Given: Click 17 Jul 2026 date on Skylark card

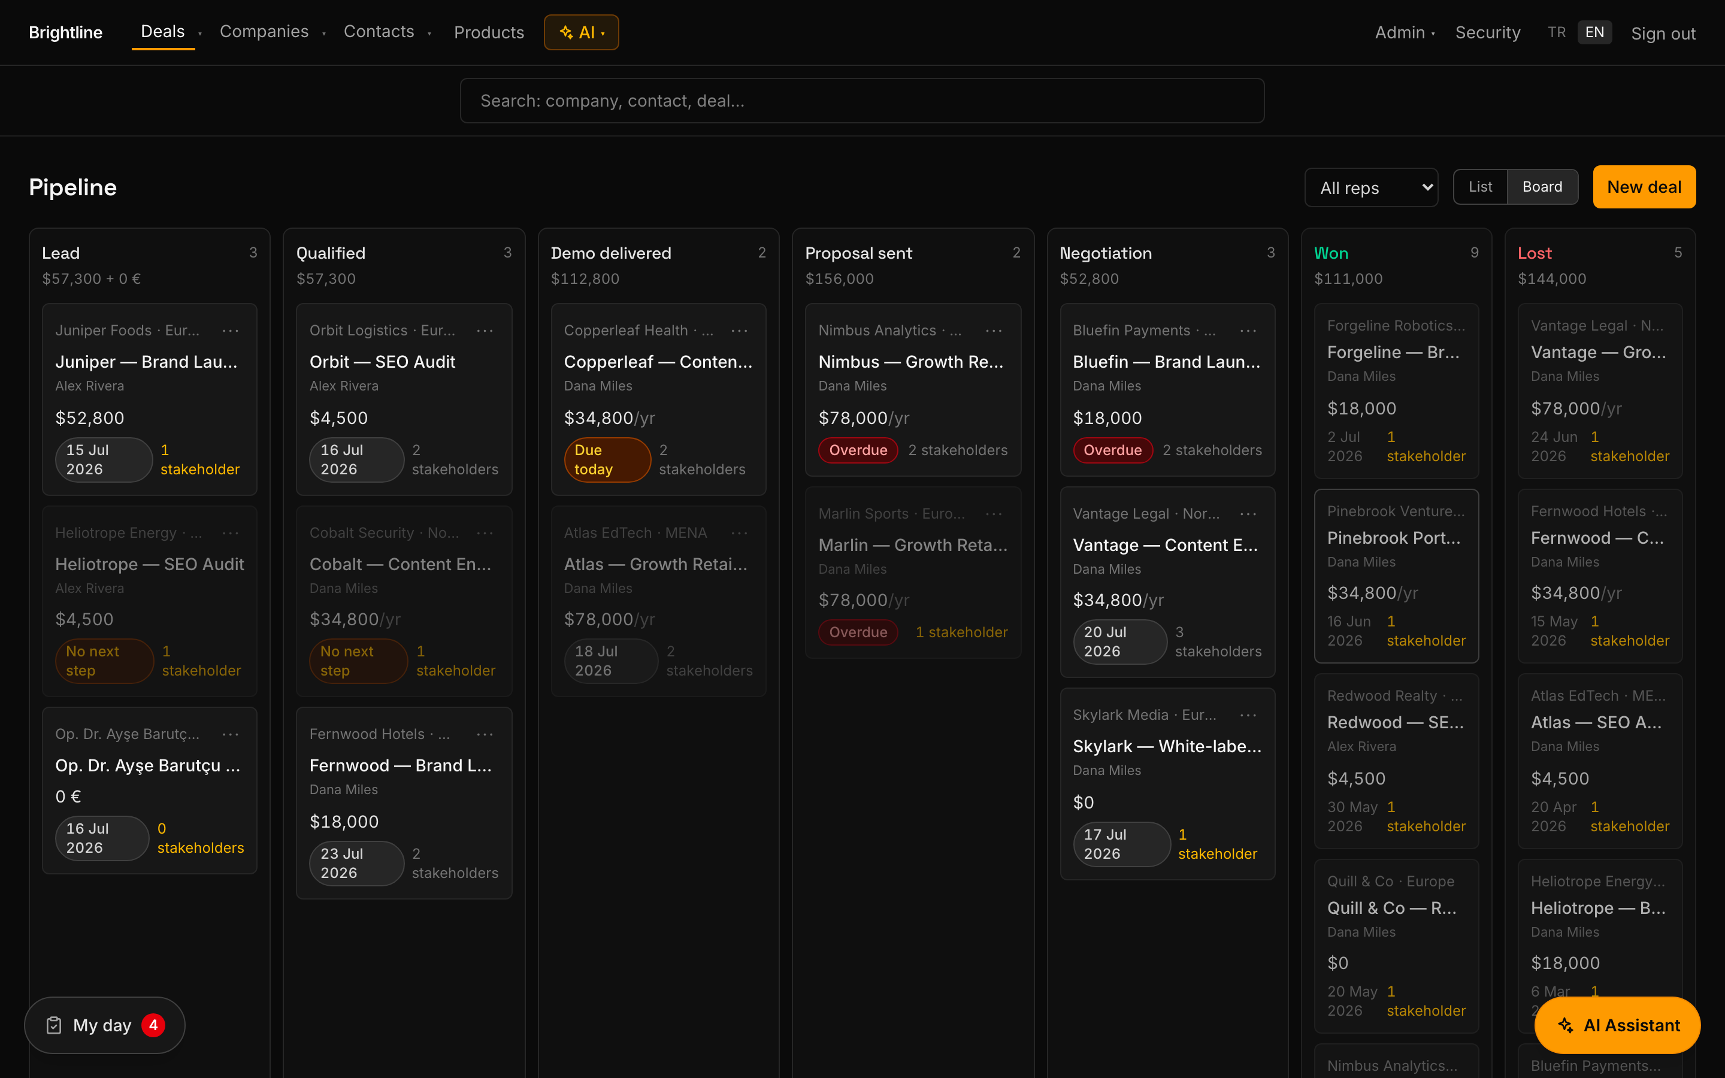Looking at the screenshot, I should coord(1122,844).
